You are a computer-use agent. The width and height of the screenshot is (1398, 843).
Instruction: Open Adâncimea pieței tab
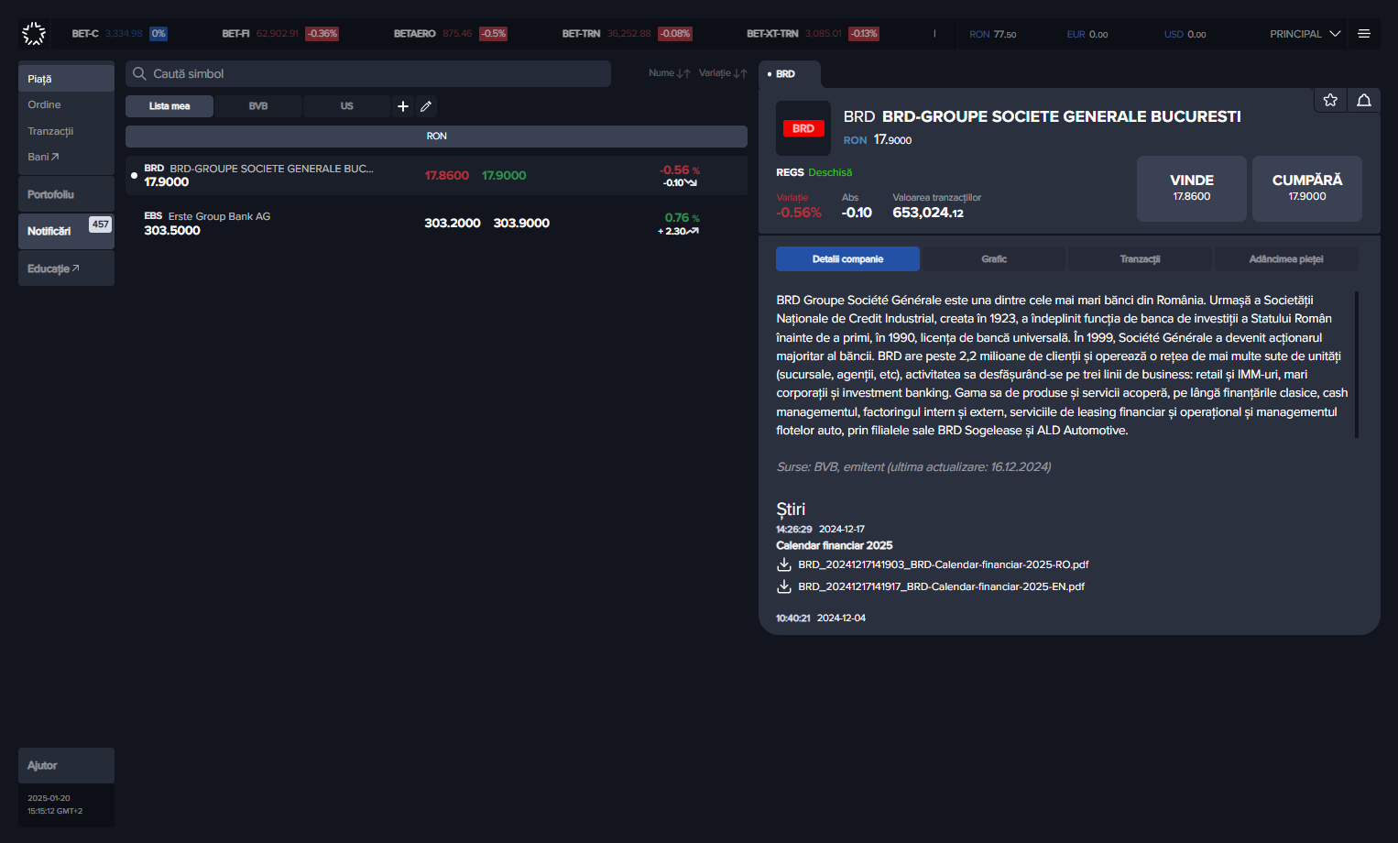(x=1286, y=259)
